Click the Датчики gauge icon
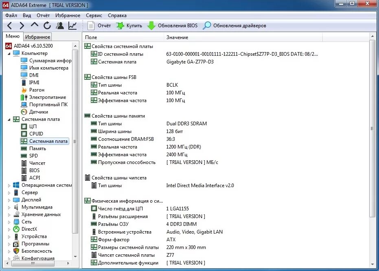Screen dimensions: 379x271 tap(24, 112)
